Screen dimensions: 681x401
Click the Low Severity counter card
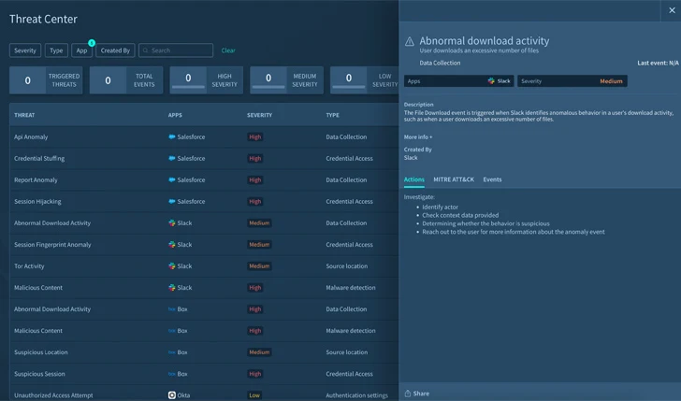[365, 80]
